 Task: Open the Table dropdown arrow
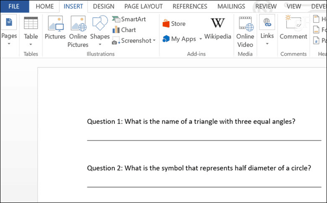tap(31, 44)
